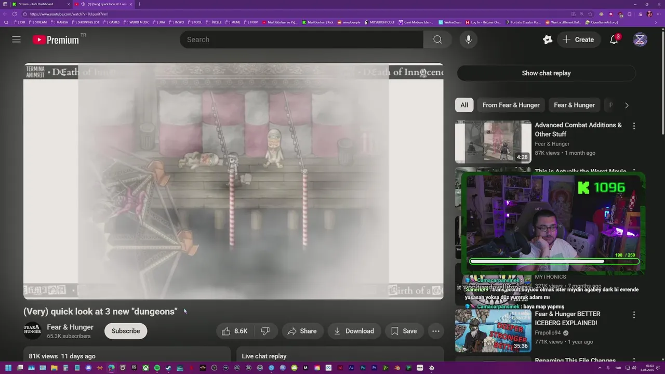The image size is (665, 374).
Task: Open BETTER ICEBERG EXPLAINED video thumbnail
Action: [x=493, y=331]
